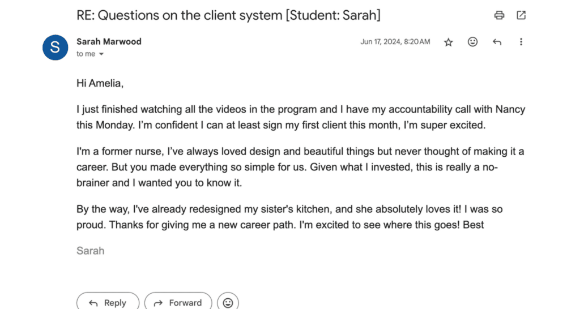580x309 pixels.
Task: Add emoji reaction from the header row
Action: coord(472,42)
